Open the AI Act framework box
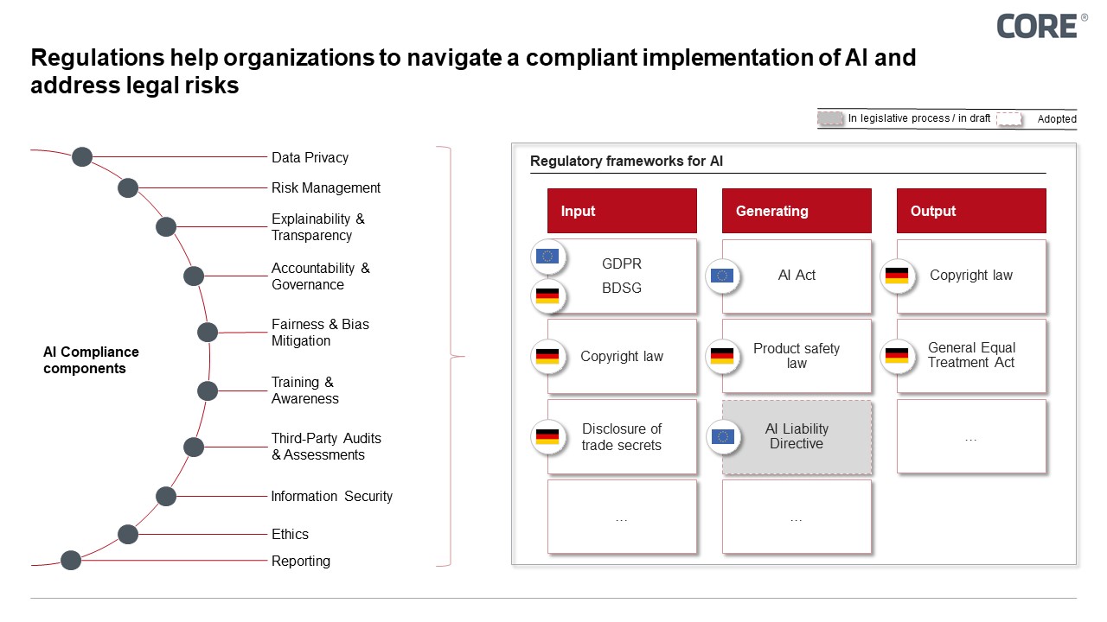 (796, 276)
